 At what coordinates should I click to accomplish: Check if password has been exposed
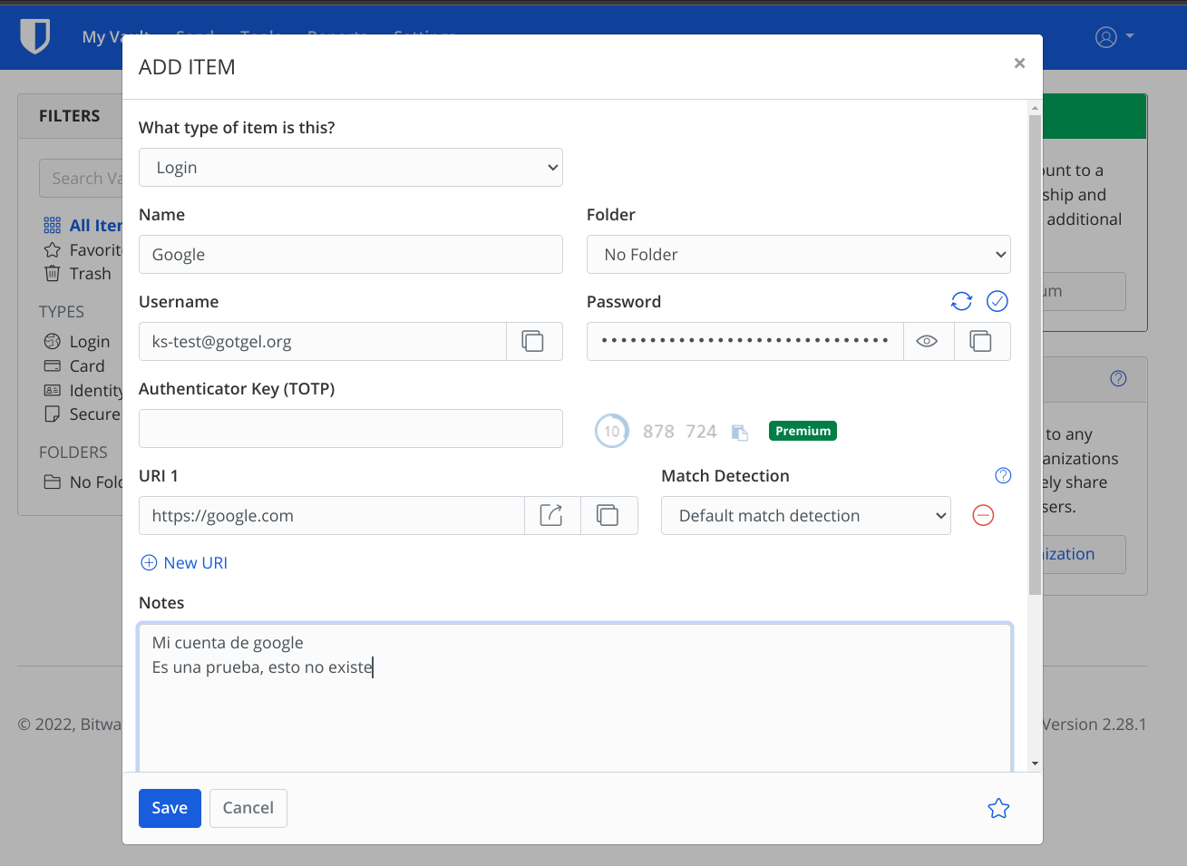tap(997, 301)
